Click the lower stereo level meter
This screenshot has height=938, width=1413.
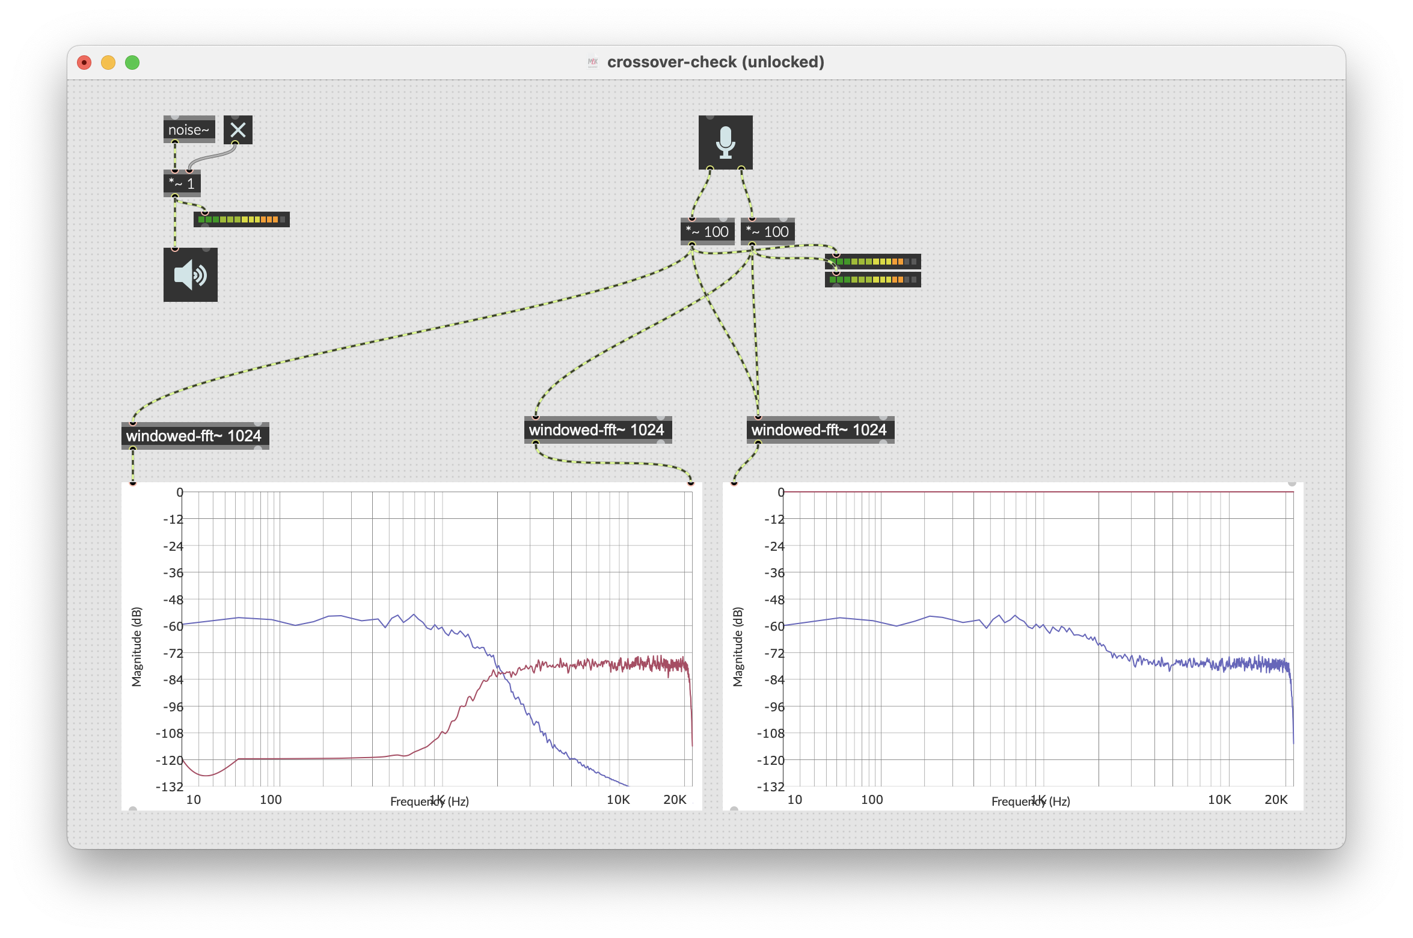pos(872,280)
